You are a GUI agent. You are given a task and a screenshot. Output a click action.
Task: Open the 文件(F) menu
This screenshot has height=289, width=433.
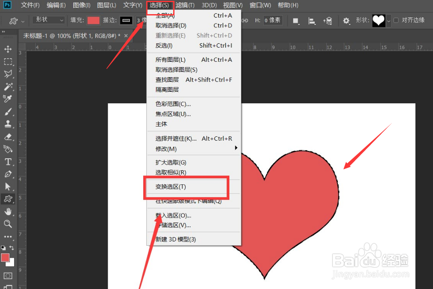click(x=30, y=5)
